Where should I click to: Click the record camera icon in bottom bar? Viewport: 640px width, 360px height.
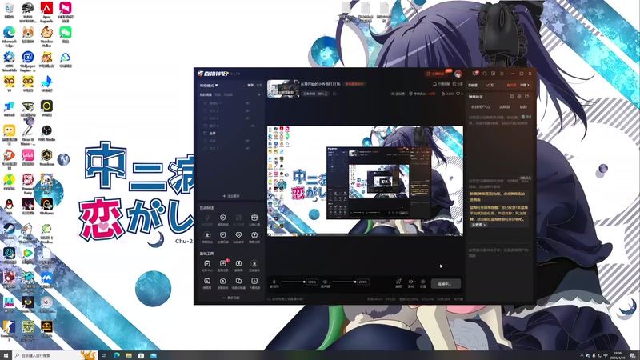pyautogui.click(x=410, y=282)
